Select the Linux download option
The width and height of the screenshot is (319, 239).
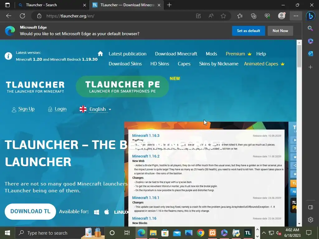[x=121, y=212]
